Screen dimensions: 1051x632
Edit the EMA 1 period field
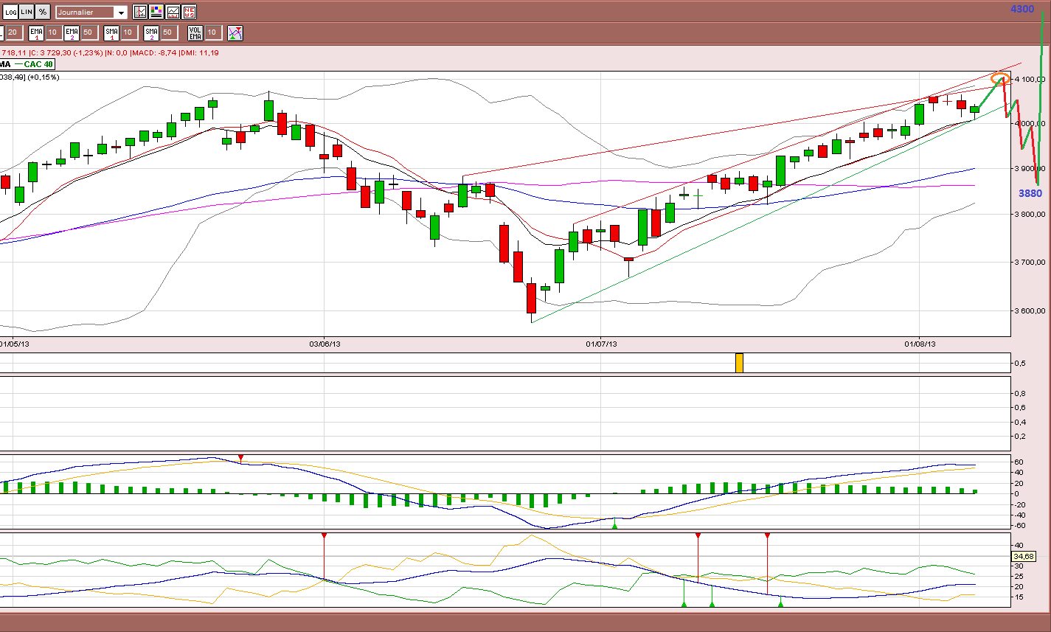[x=53, y=32]
